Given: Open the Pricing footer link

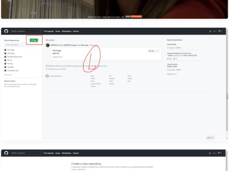Looking at the screenshot, I should click(x=93, y=86).
